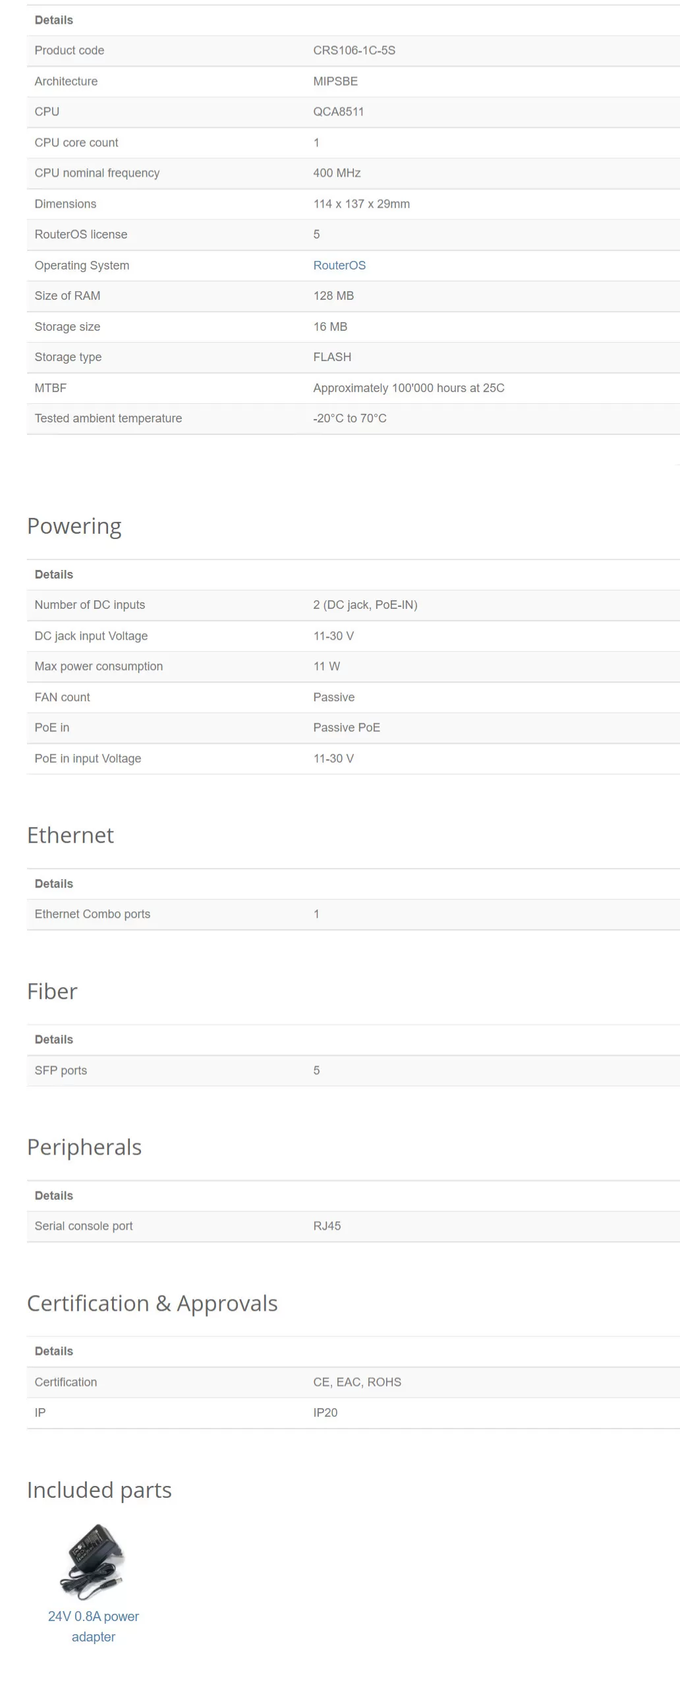The image size is (680, 1683).
Task: Click the power adapter product image
Action: [x=93, y=1562]
